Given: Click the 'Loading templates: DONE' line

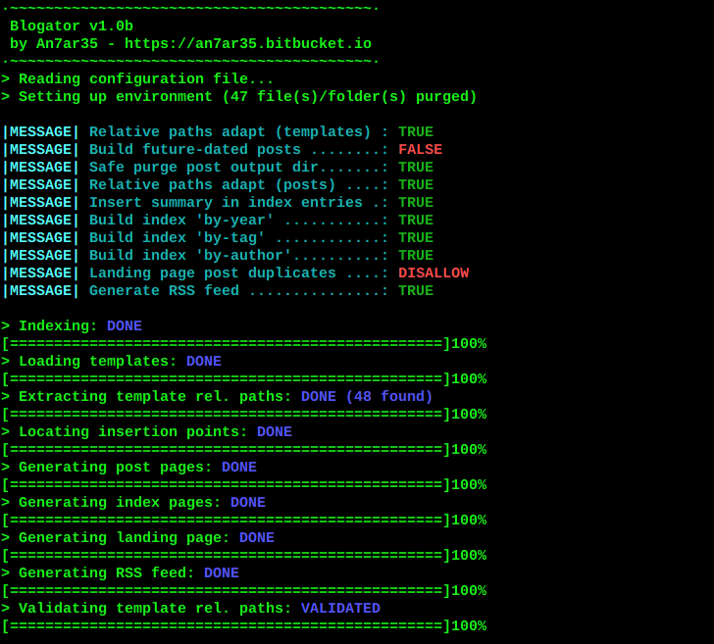Looking at the screenshot, I should click(111, 362).
